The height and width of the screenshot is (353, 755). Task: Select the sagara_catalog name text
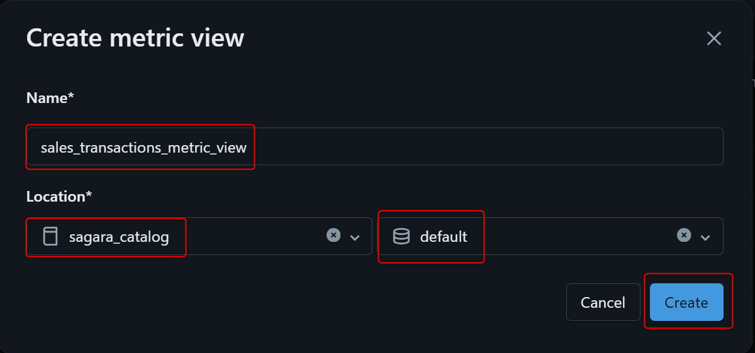coord(119,237)
